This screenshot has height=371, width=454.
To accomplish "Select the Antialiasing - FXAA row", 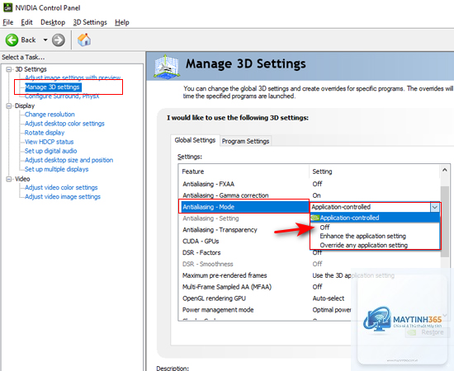I will 310,184.
